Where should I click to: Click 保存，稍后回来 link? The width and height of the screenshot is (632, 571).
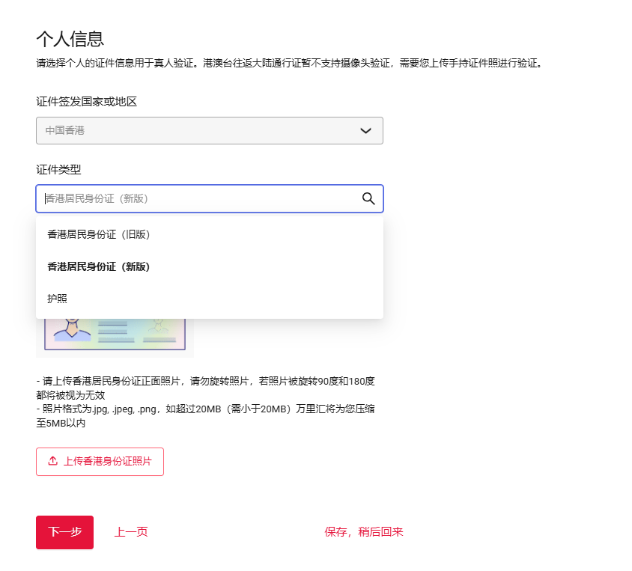pyautogui.click(x=364, y=532)
